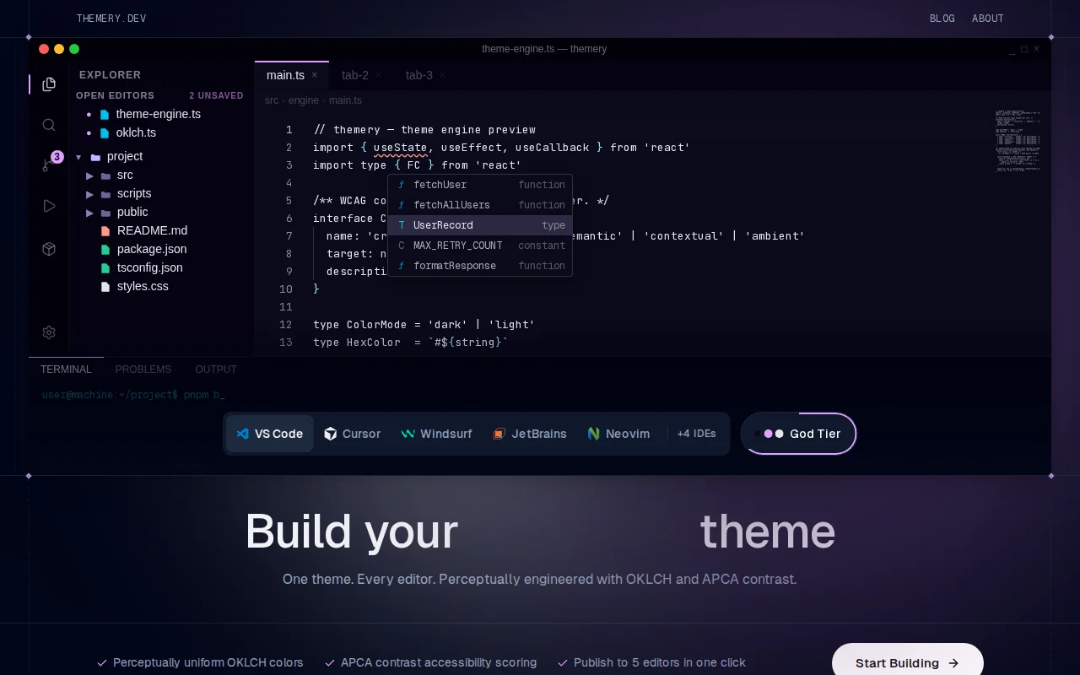Screen dimensions: 1080x675
Task: Click the README.md file icon
Action: (x=105, y=231)
